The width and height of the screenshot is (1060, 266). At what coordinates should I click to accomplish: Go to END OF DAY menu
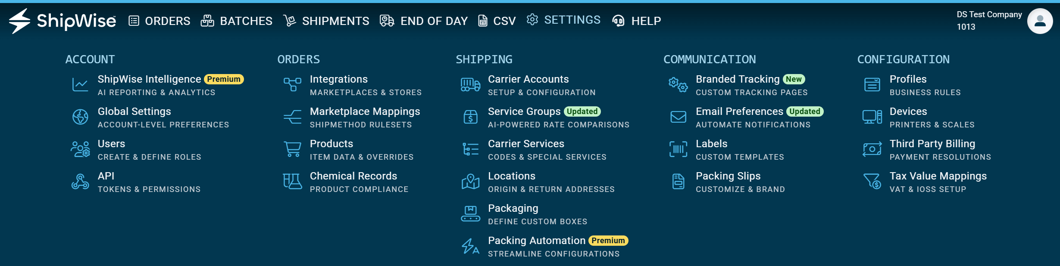click(424, 21)
